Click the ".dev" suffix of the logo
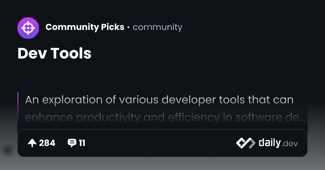 [290, 144]
